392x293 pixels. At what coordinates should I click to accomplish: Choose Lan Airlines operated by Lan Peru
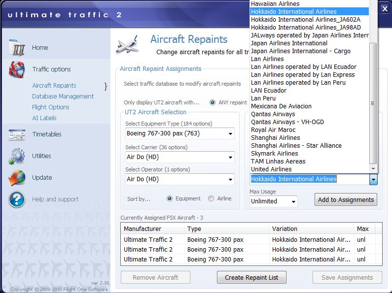[x=309, y=83]
